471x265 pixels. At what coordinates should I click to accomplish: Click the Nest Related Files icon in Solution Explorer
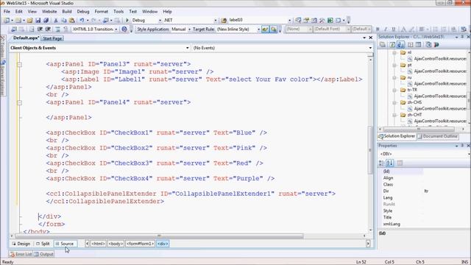tap(400, 45)
